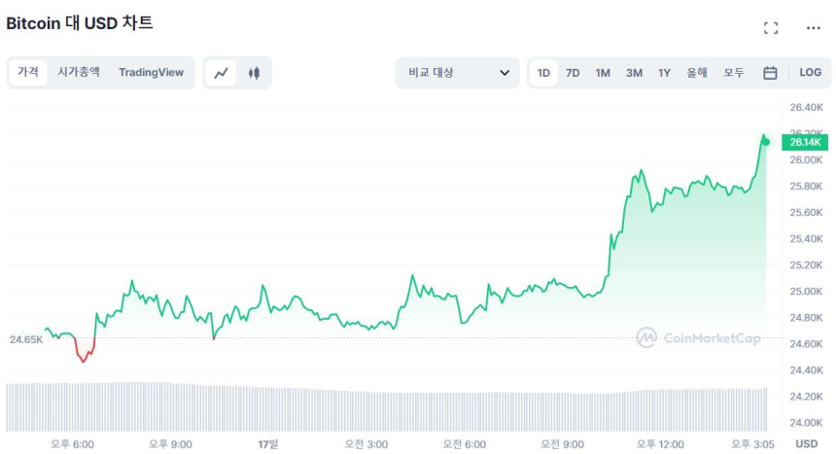The width and height of the screenshot is (836, 454).
Task: Open the calendar date range picker
Action: click(x=770, y=73)
